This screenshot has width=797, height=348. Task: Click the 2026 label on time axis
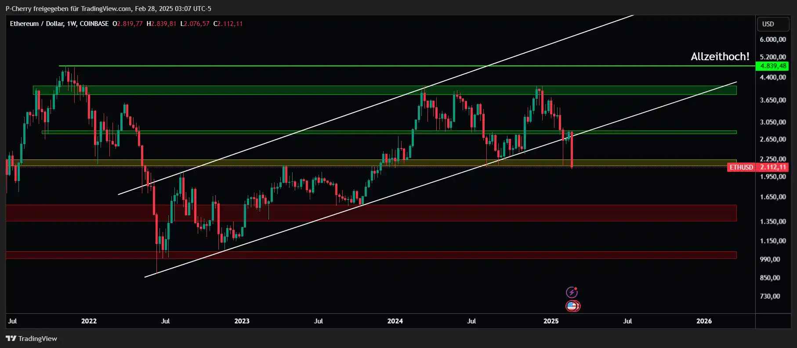point(704,321)
